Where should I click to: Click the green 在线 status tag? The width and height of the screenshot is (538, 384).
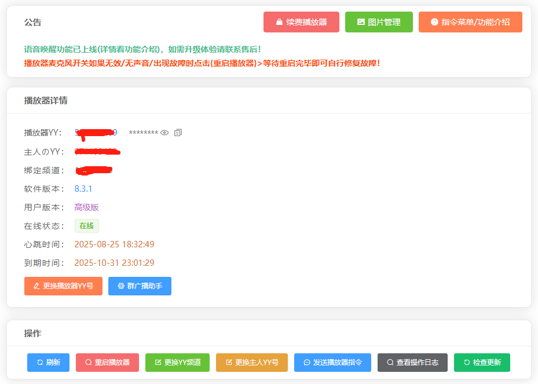[x=87, y=226]
